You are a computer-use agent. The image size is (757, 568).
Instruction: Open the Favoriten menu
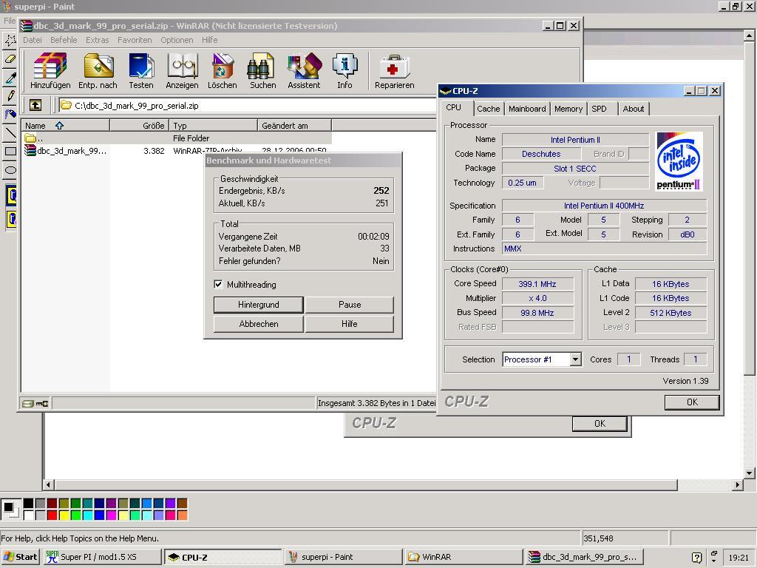click(x=135, y=40)
